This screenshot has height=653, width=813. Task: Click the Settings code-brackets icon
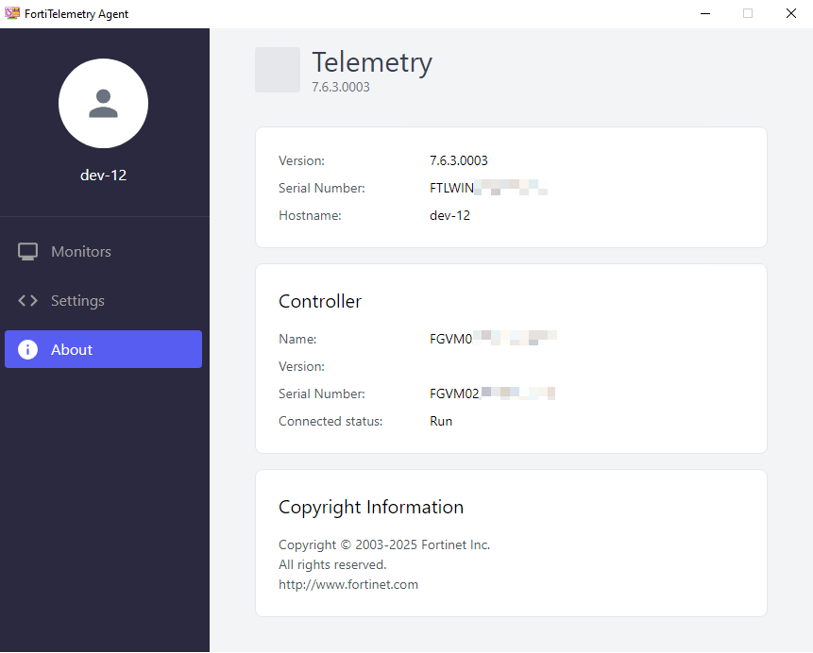(28, 301)
